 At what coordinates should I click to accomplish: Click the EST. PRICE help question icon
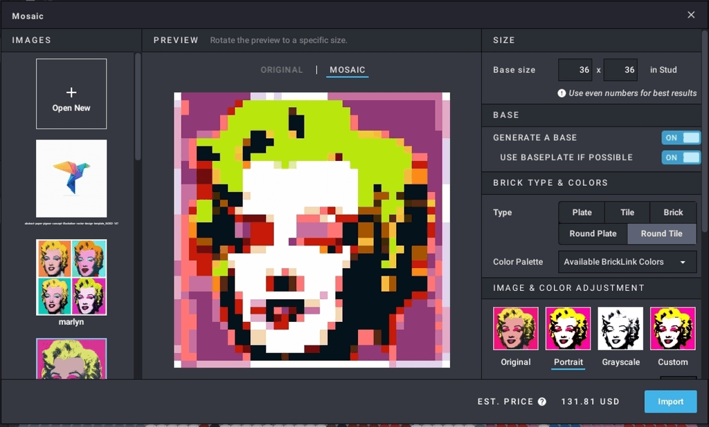point(542,401)
